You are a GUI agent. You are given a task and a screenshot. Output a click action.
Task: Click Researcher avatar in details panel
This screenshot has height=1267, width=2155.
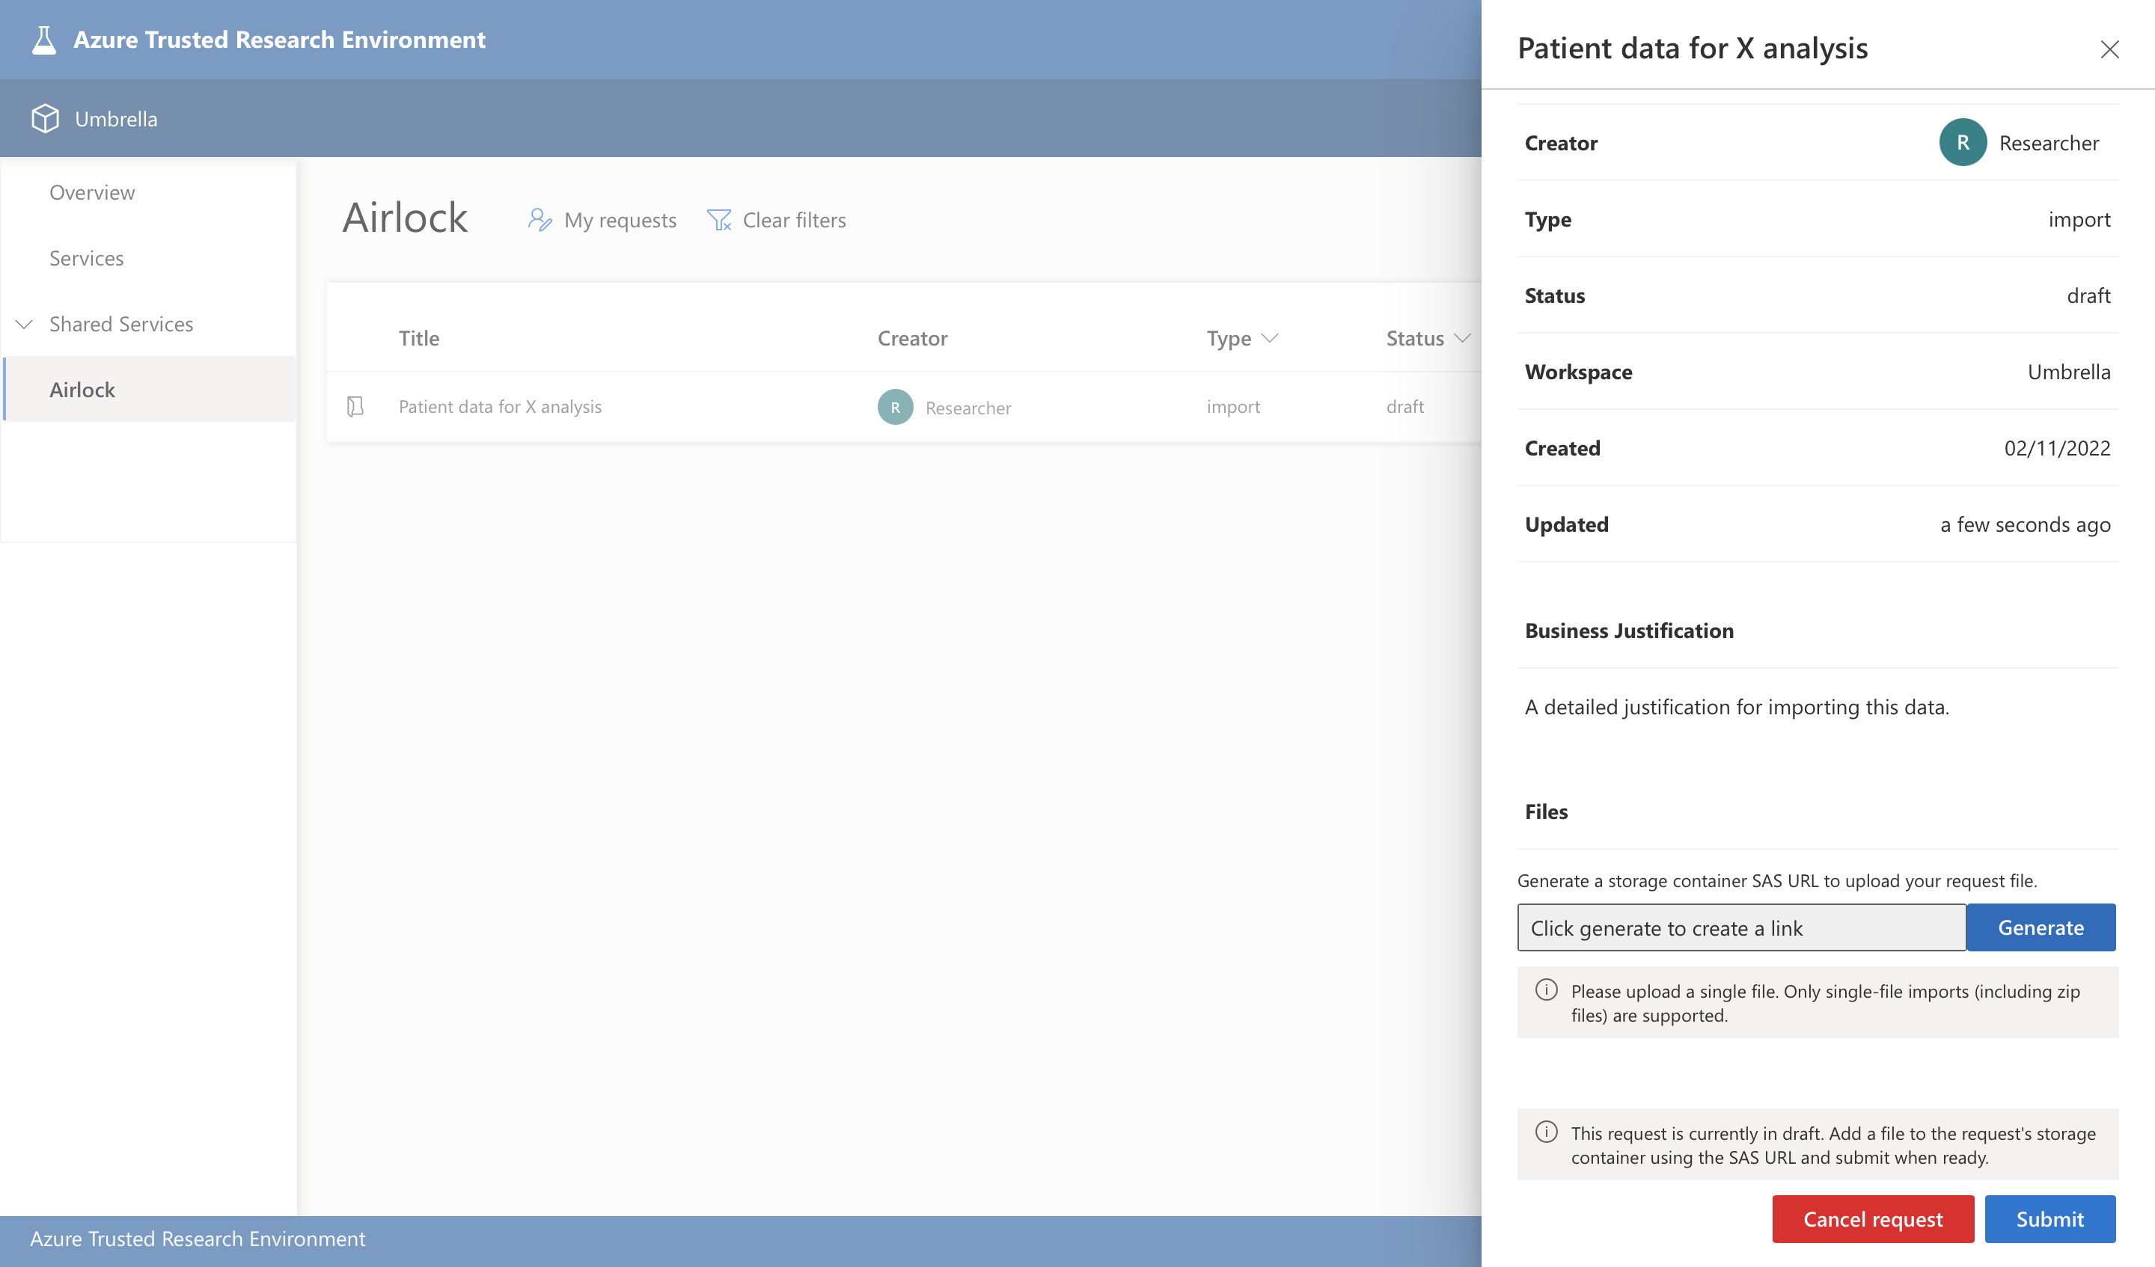click(1962, 143)
